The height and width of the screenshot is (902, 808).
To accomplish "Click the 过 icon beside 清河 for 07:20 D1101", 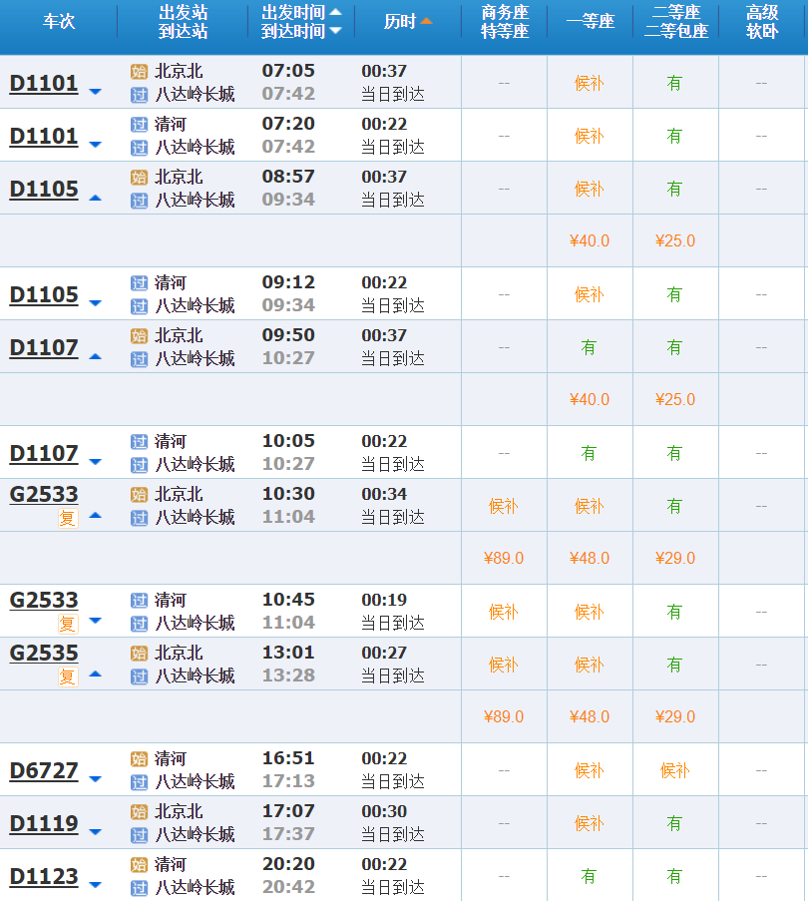I will [x=139, y=125].
